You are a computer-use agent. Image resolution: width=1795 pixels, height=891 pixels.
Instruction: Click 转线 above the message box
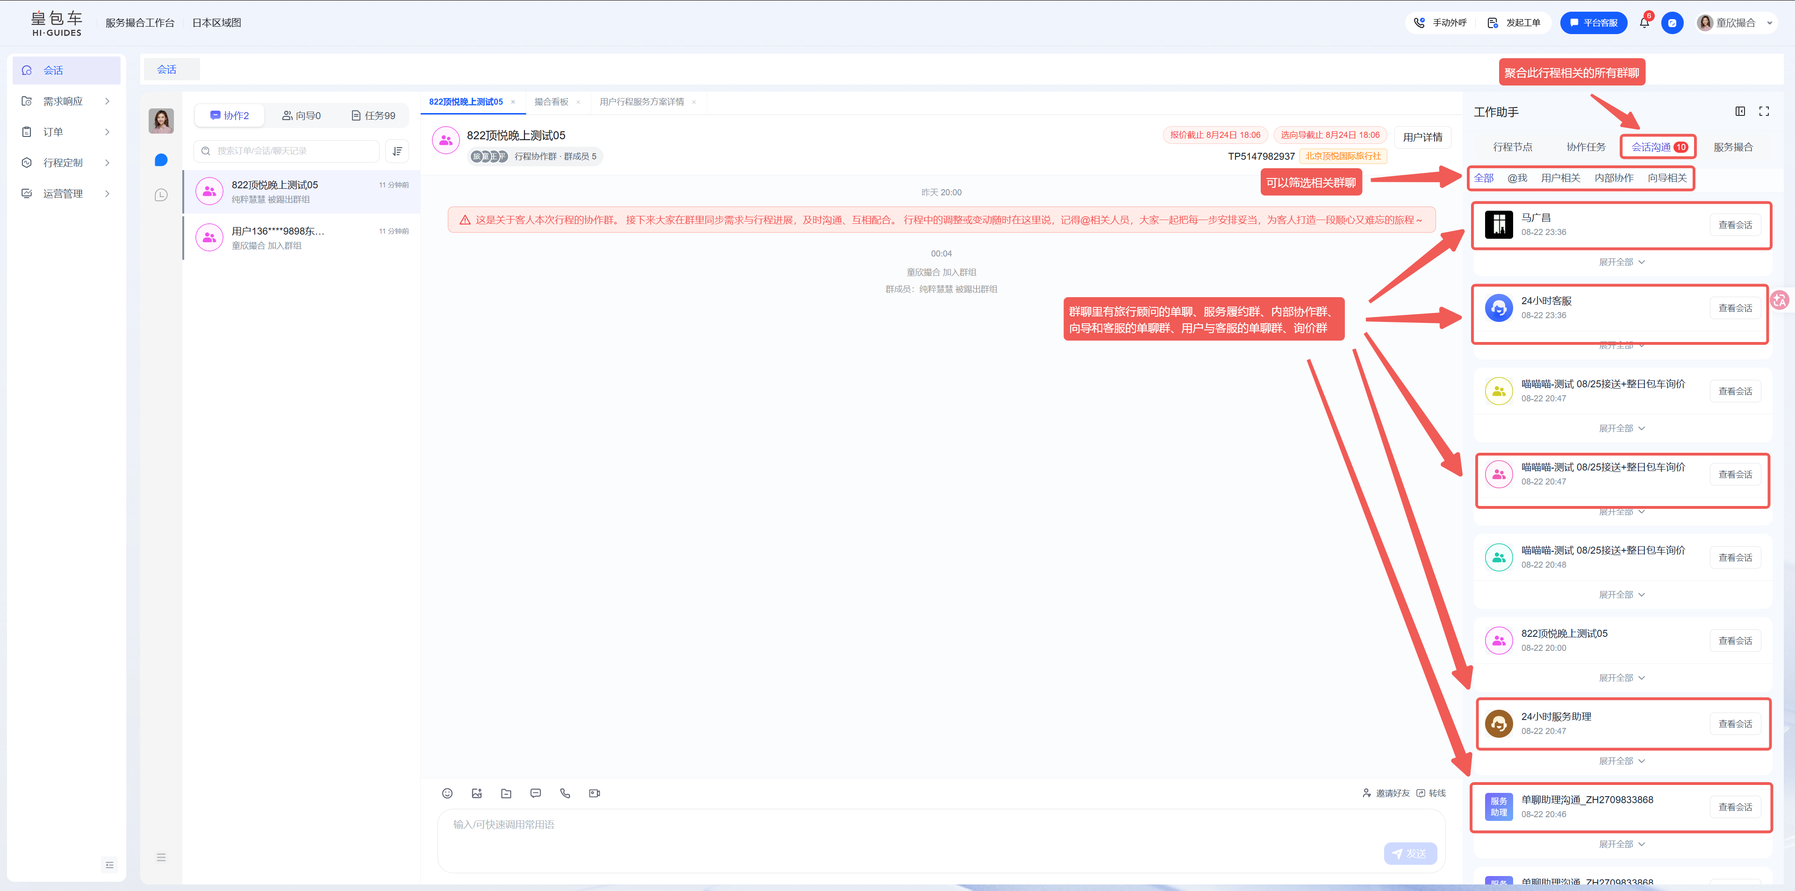point(1431,793)
